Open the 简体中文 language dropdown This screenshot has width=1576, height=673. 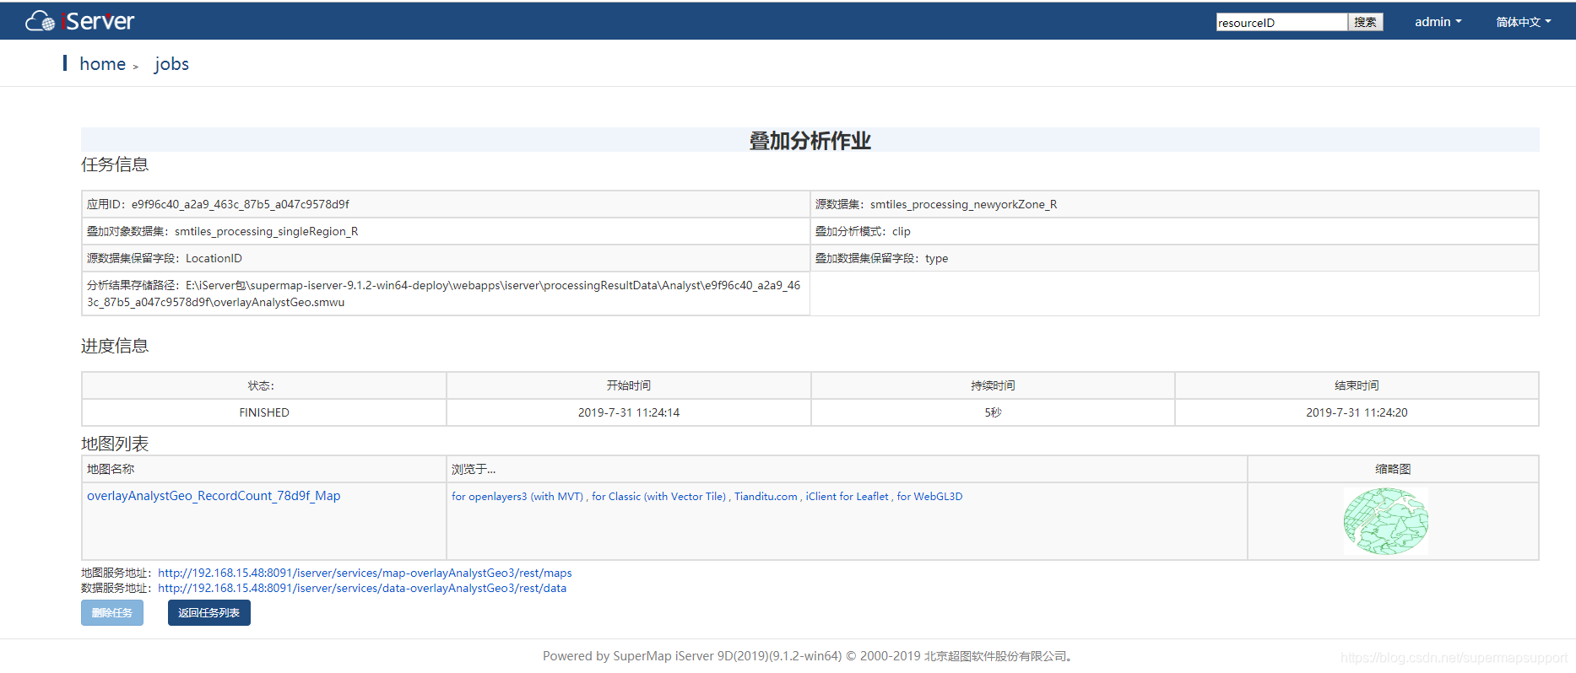(1524, 22)
